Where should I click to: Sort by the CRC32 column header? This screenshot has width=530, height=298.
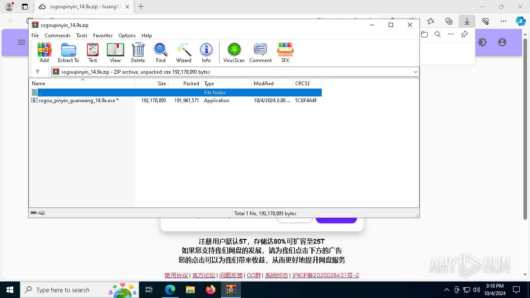point(307,83)
